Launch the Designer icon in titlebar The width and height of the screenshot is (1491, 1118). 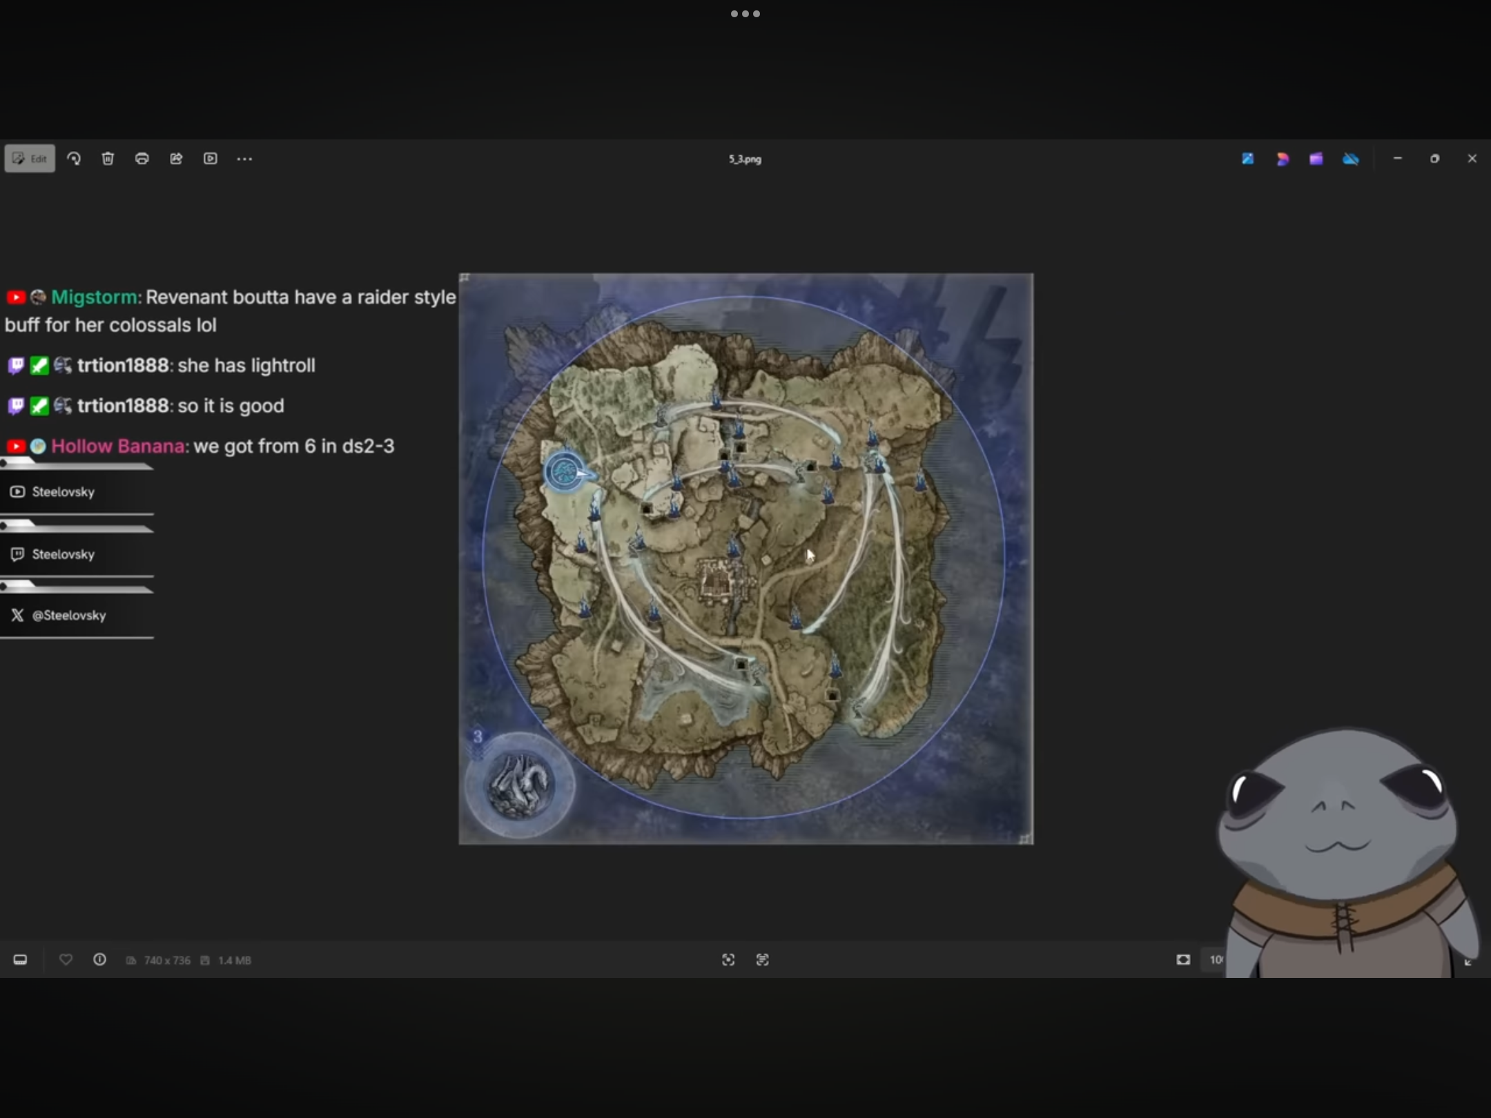(x=1283, y=159)
